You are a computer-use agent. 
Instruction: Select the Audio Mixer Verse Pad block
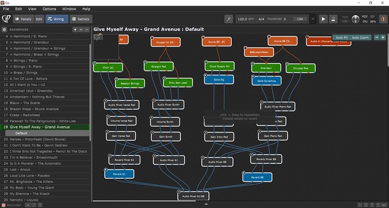(x=122, y=105)
